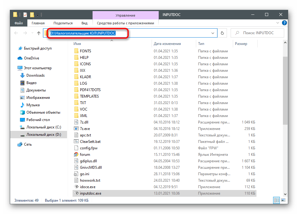298x214 pixels.
Task: Open the Файл ribbon tab
Action: point(19,23)
